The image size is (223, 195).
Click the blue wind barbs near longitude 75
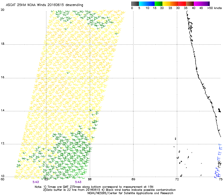click(x=219, y=161)
